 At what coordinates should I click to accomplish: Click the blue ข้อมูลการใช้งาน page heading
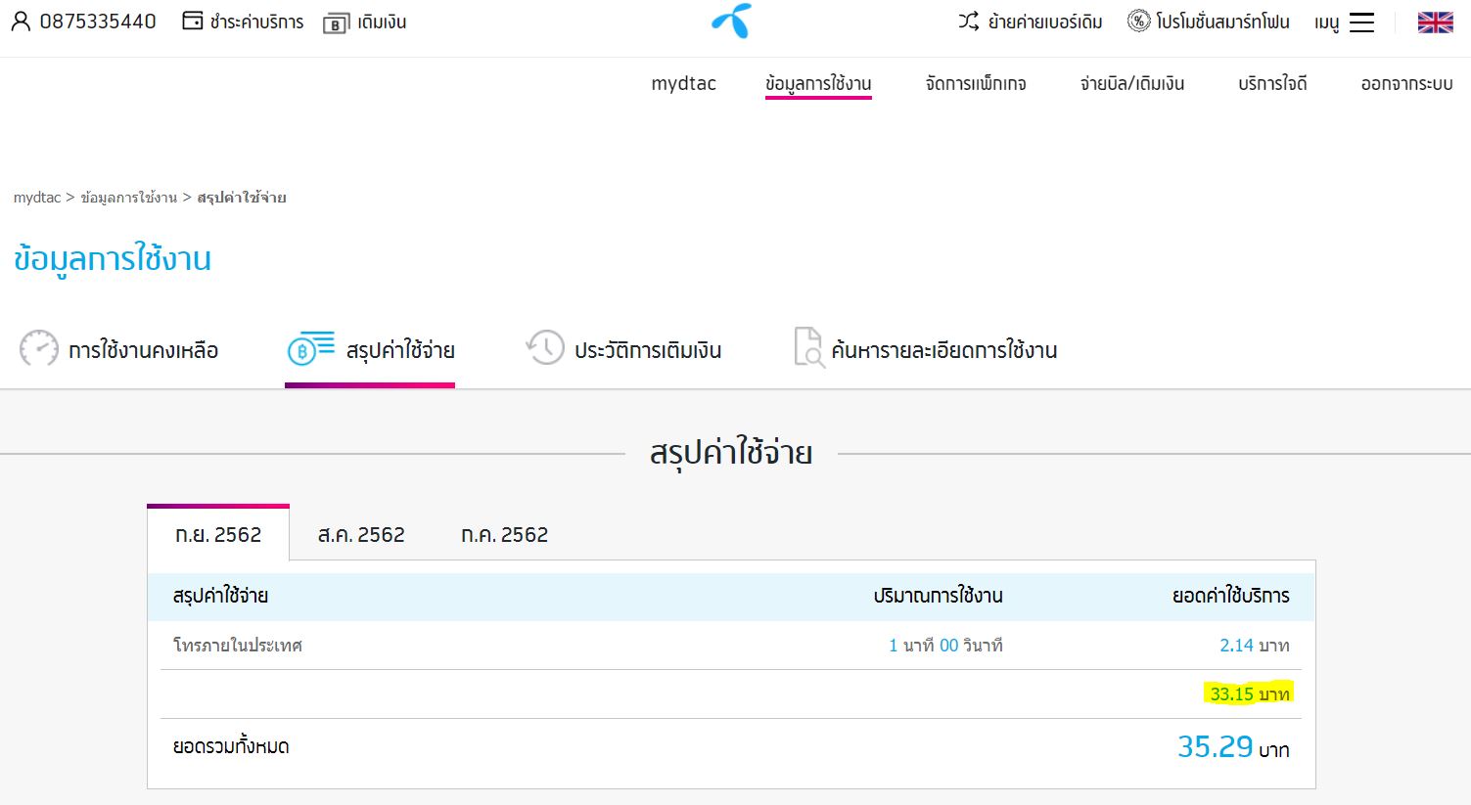pos(113,259)
